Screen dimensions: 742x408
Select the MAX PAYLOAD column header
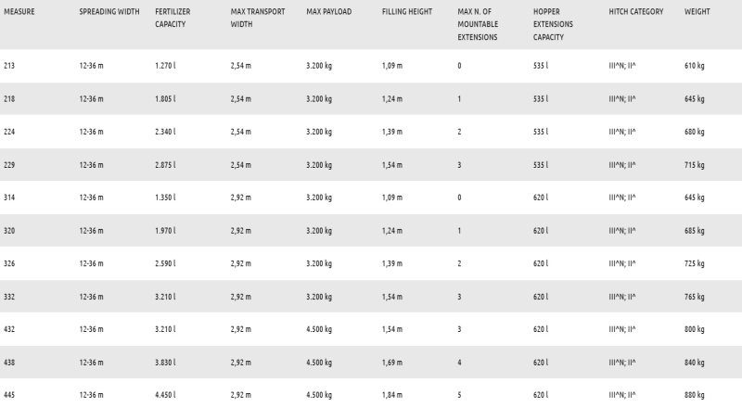coord(329,11)
